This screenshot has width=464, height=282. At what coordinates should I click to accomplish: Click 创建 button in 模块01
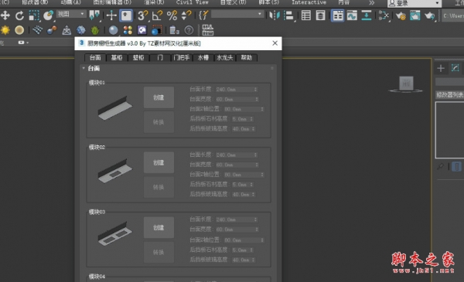point(159,97)
